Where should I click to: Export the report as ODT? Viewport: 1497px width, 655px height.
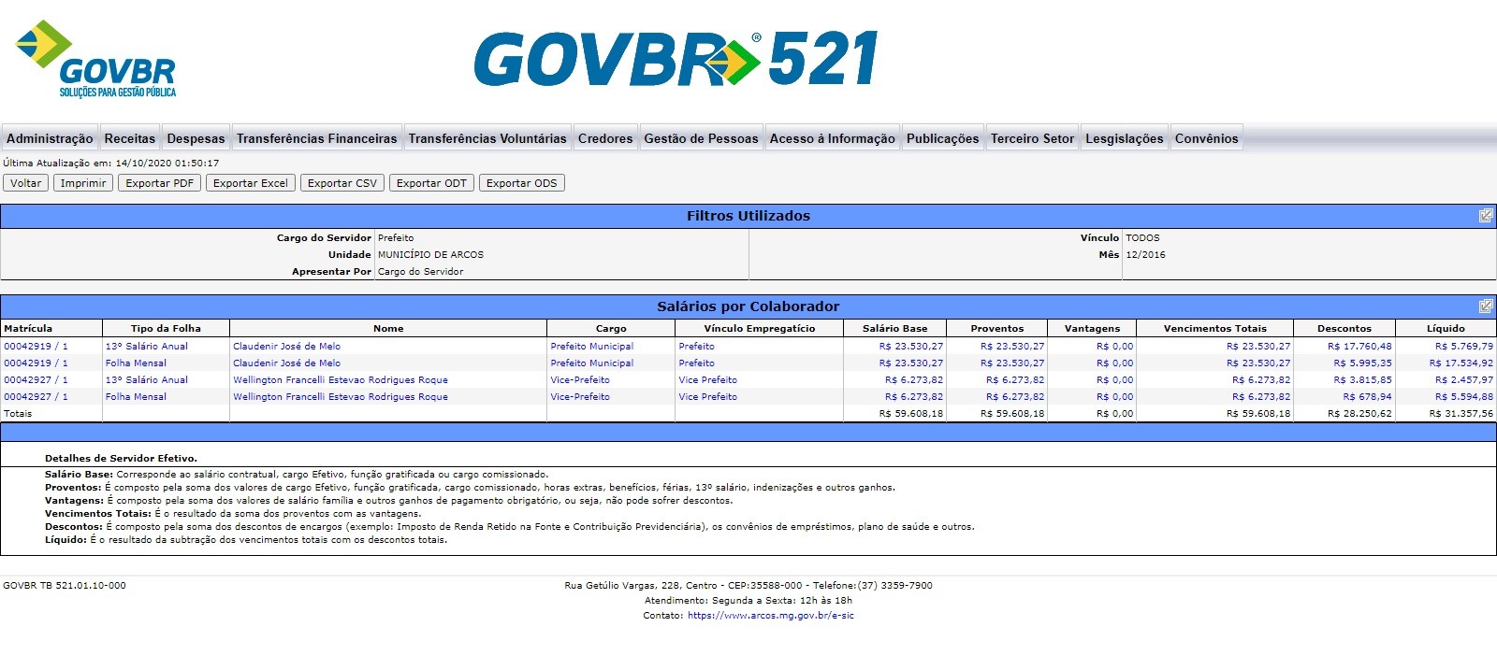[x=431, y=183]
